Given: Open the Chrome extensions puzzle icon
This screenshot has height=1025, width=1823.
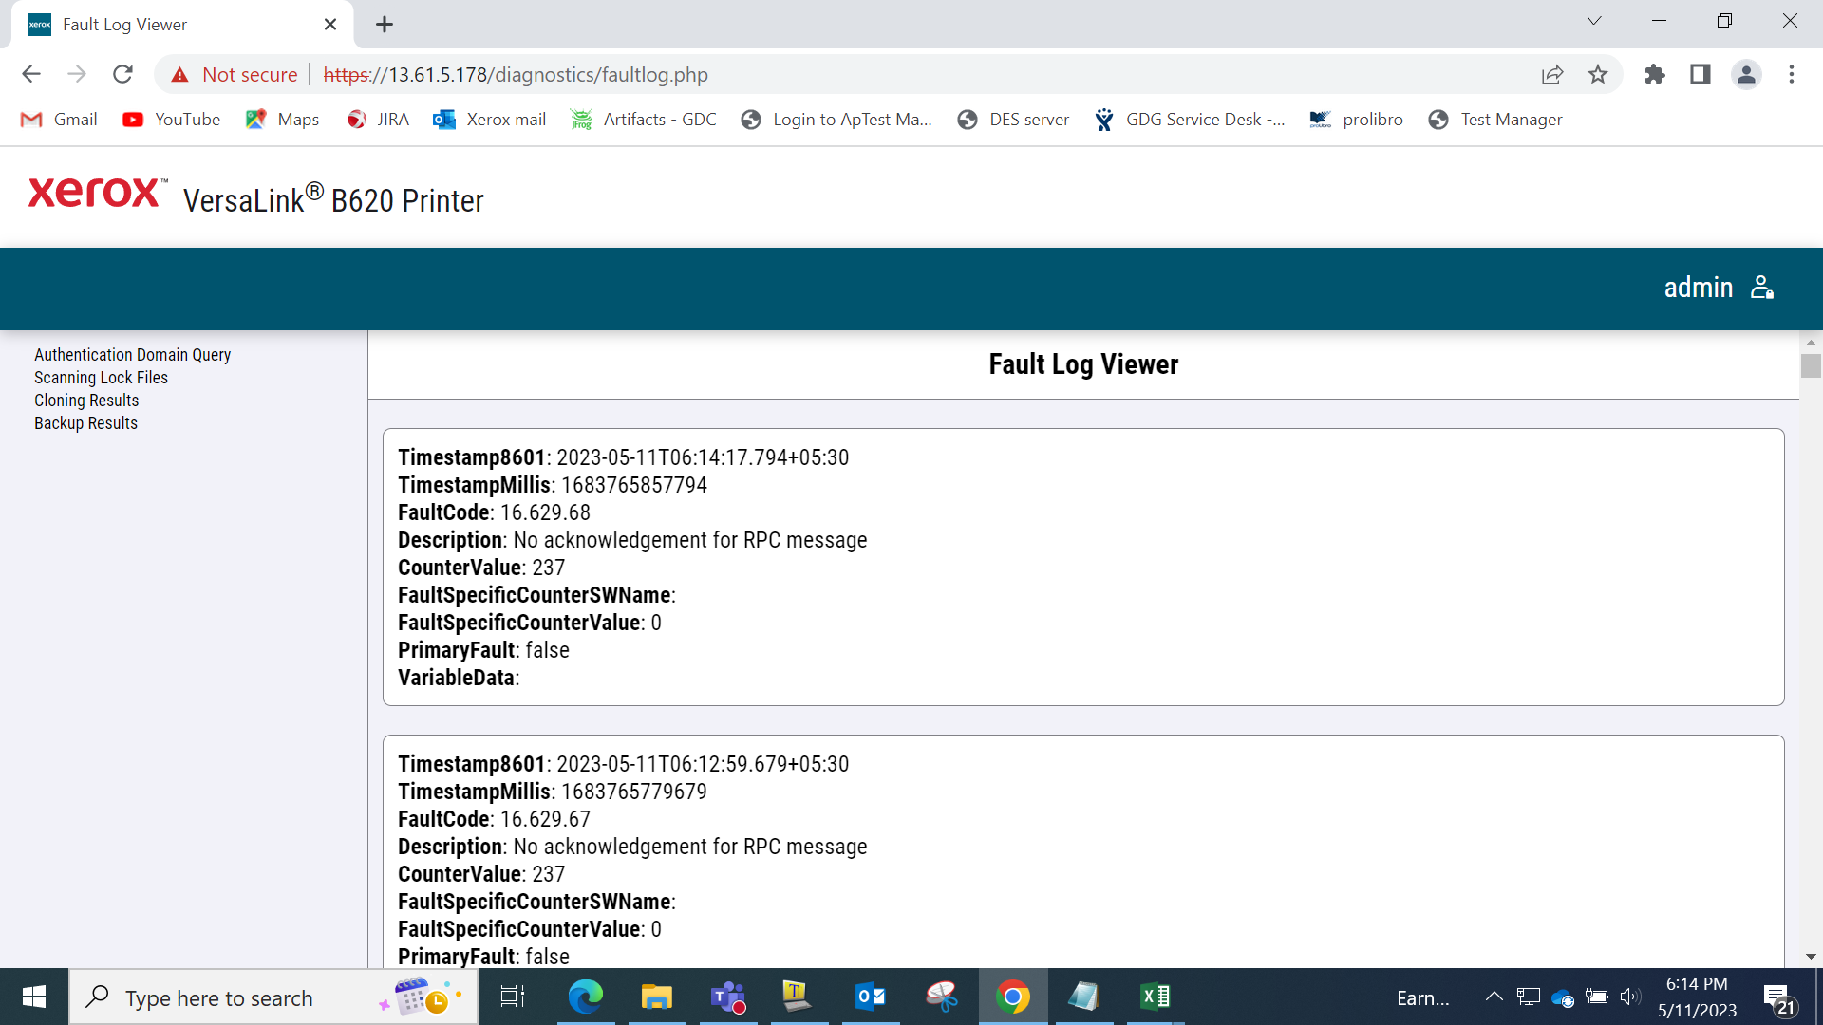Looking at the screenshot, I should click(1655, 74).
